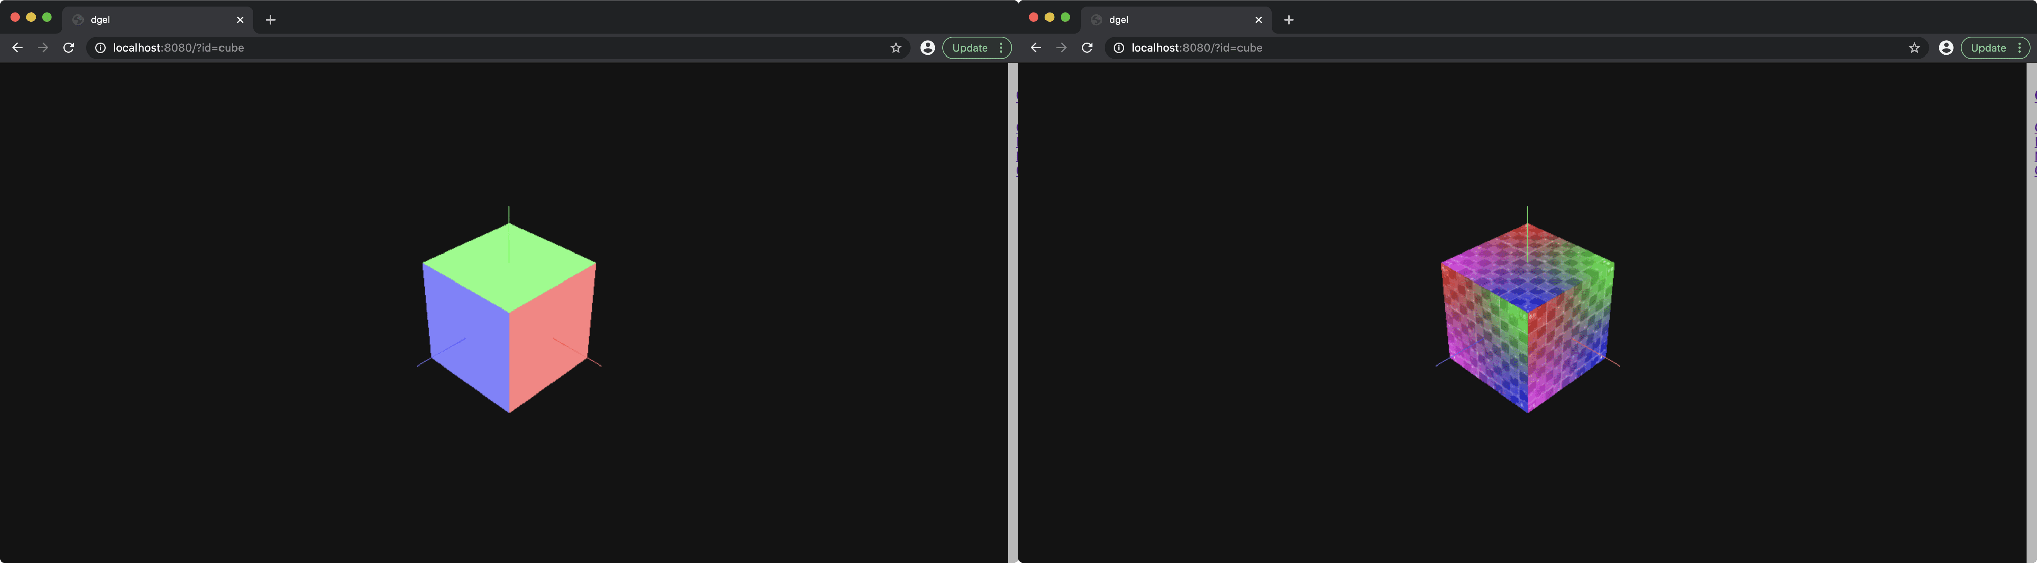Screen dimensions: 2037x563
Task: Click Update button in left browser window
Action: click(x=970, y=48)
